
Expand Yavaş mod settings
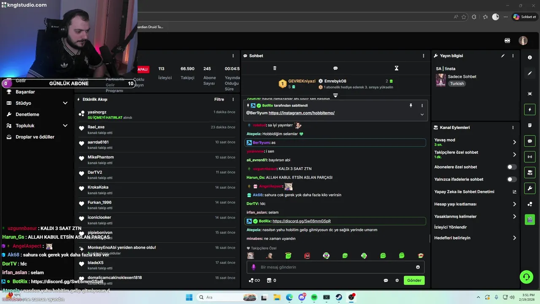click(514, 142)
